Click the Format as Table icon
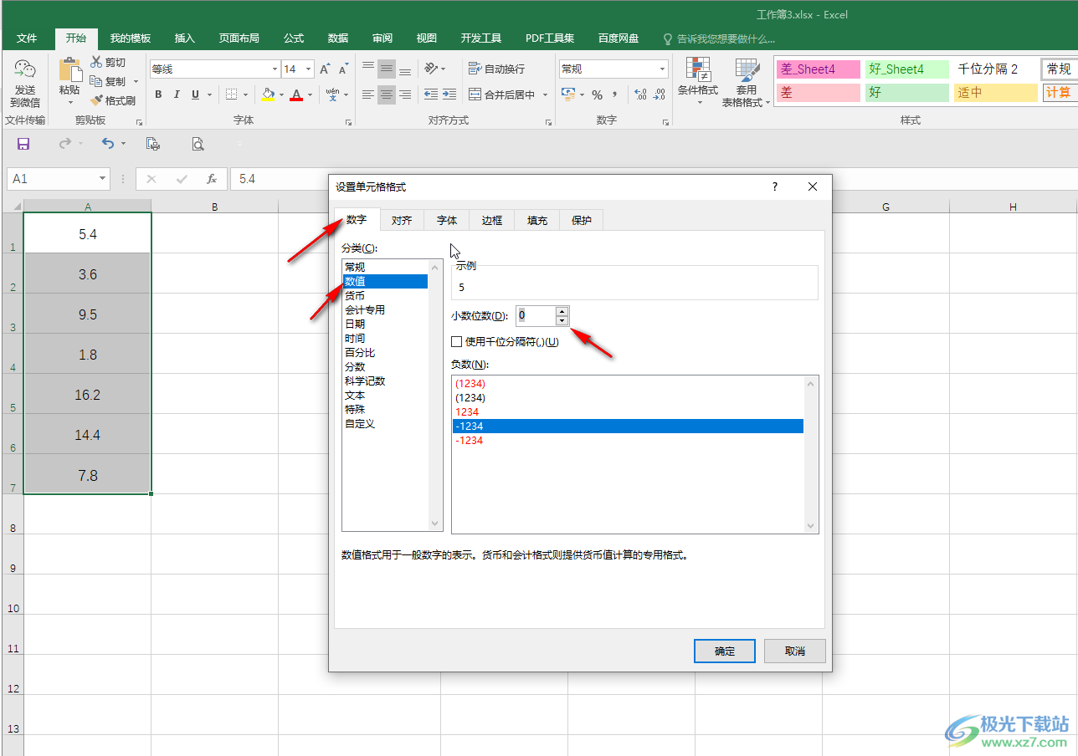The width and height of the screenshot is (1078, 756). click(x=747, y=69)
